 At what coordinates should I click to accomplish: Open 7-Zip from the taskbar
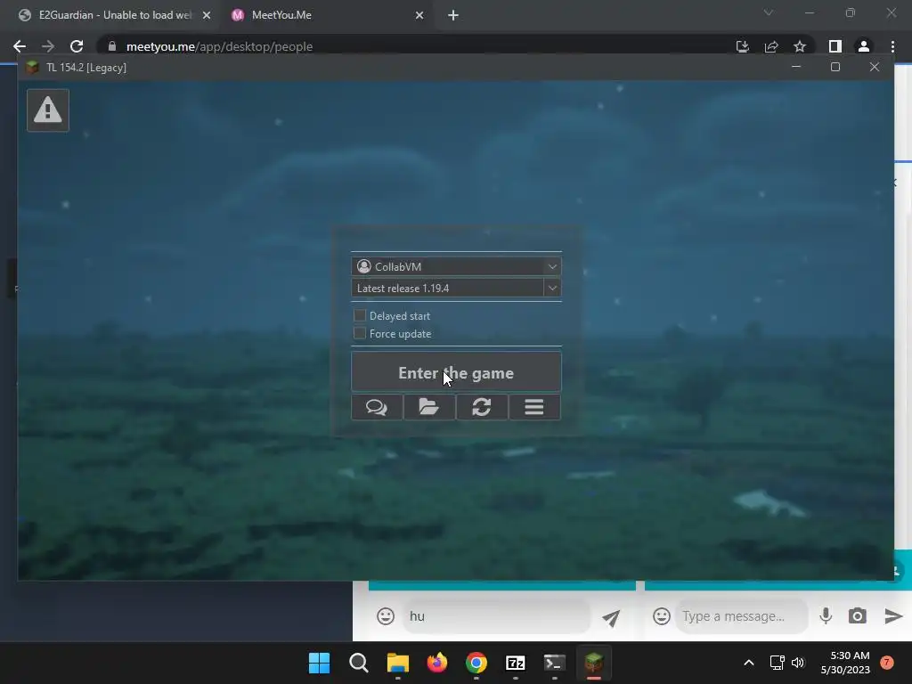516,663
